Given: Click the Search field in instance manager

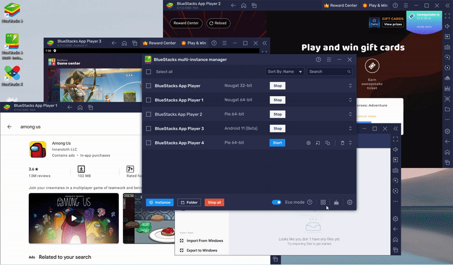Looking at the screenshot, I should [330, 72].
